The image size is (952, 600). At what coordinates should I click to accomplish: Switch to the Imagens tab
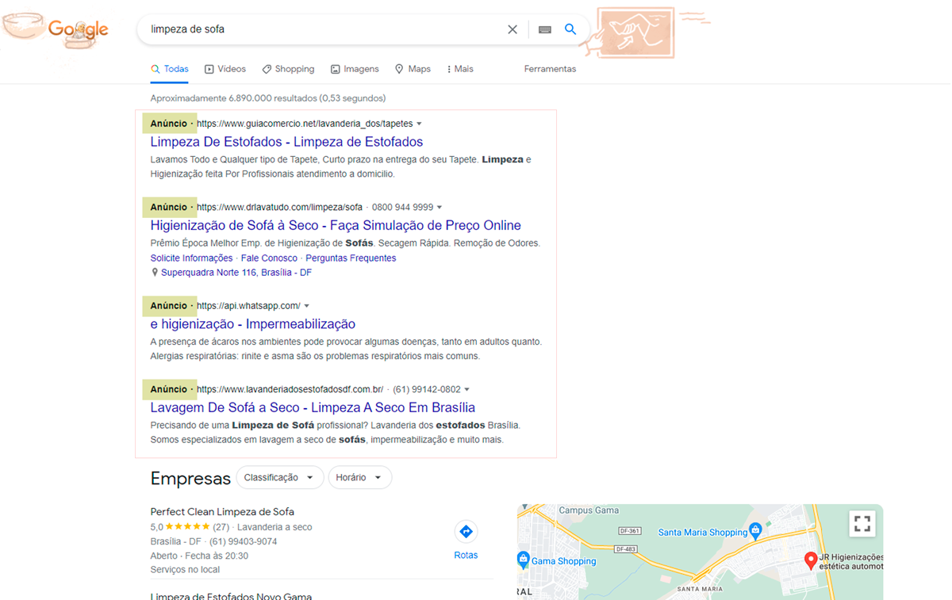[355, 69]
